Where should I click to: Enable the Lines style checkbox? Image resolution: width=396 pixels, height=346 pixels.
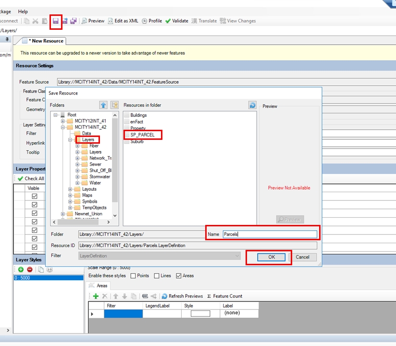point(157,276)
